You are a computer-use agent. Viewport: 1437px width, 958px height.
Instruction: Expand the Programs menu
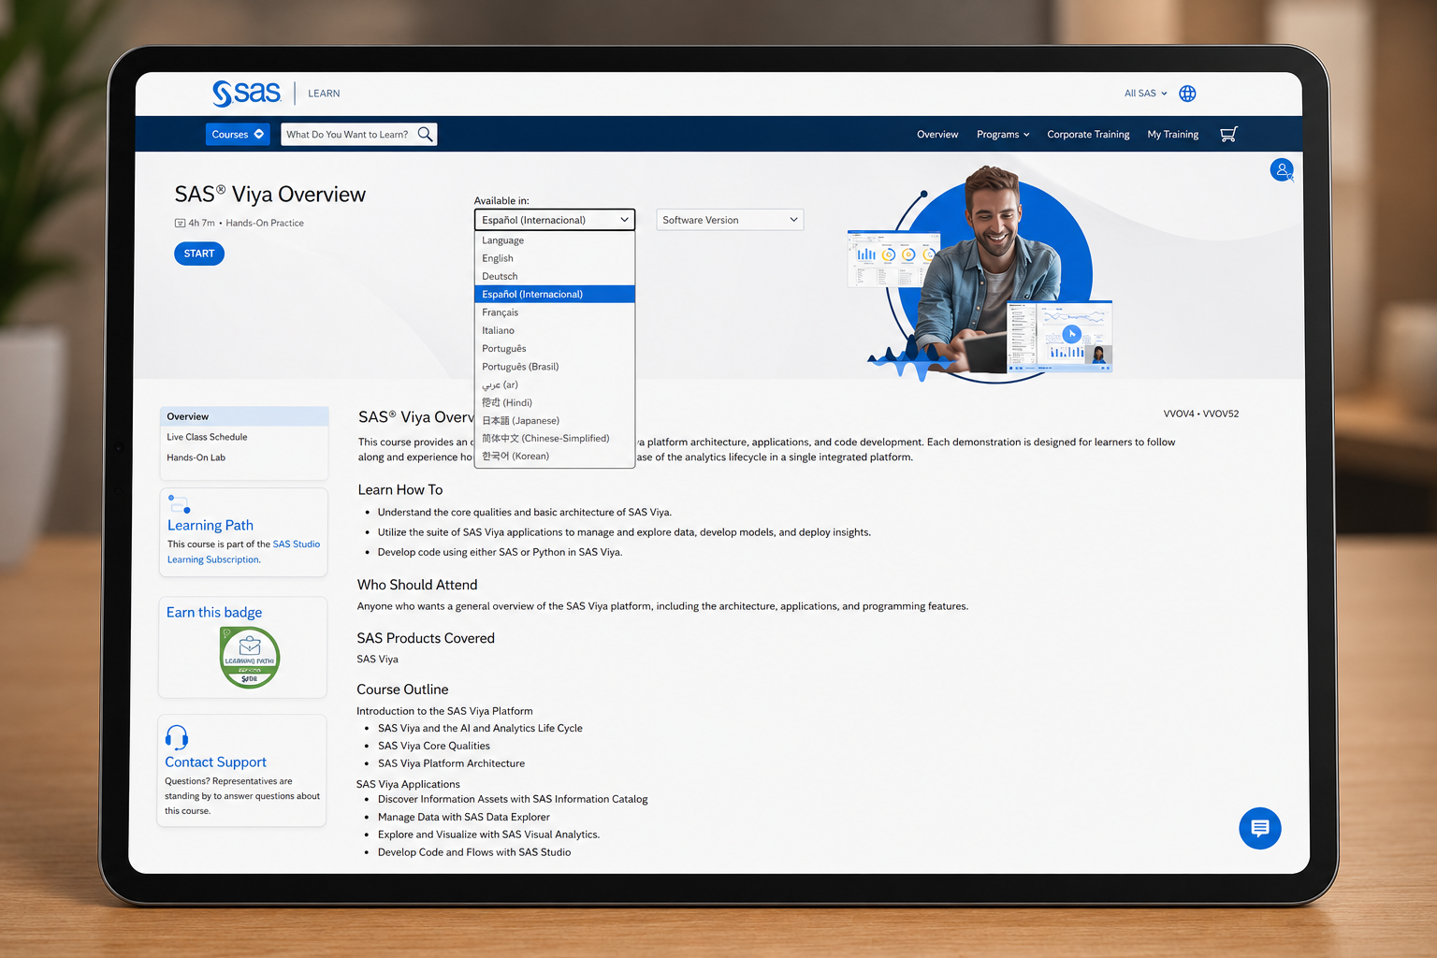(x=1003, y=135)
